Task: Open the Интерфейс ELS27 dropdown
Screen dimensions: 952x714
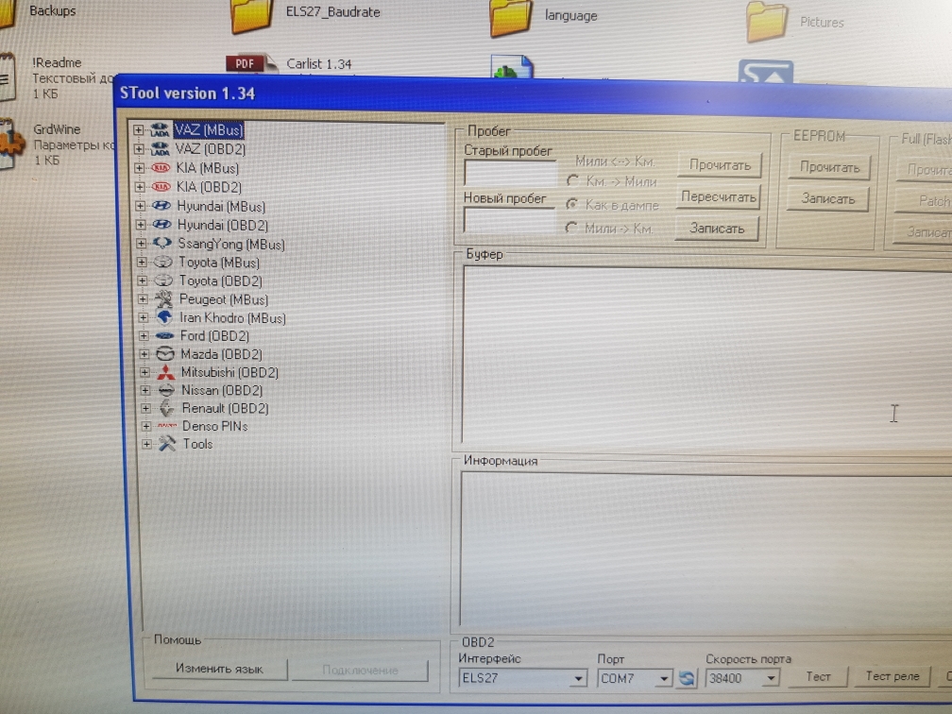Action: 579,678
